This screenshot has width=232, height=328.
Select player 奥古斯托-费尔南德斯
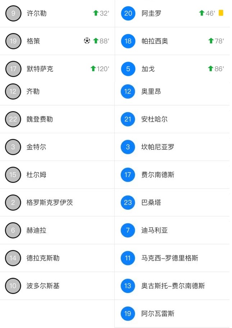173,286
